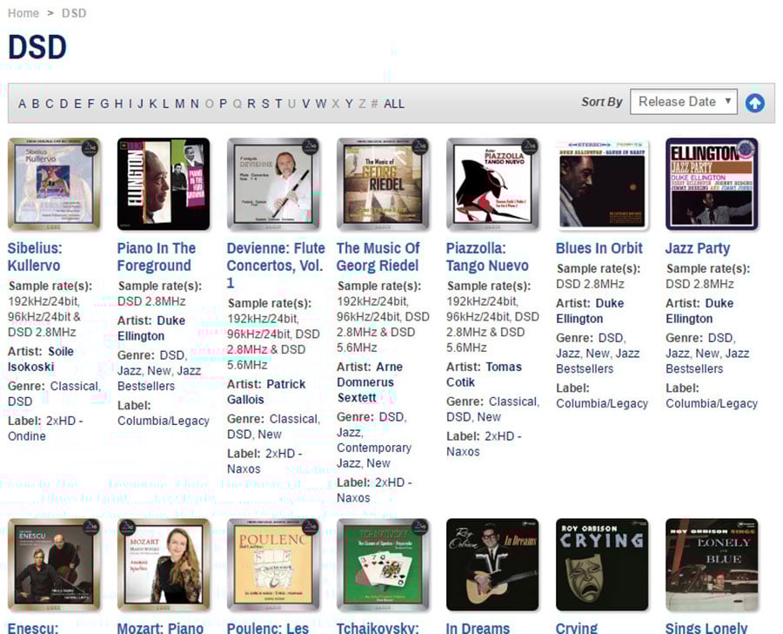Open the Music Of Georg Riedel cover

pyautogui.click(x=383, y=184)
